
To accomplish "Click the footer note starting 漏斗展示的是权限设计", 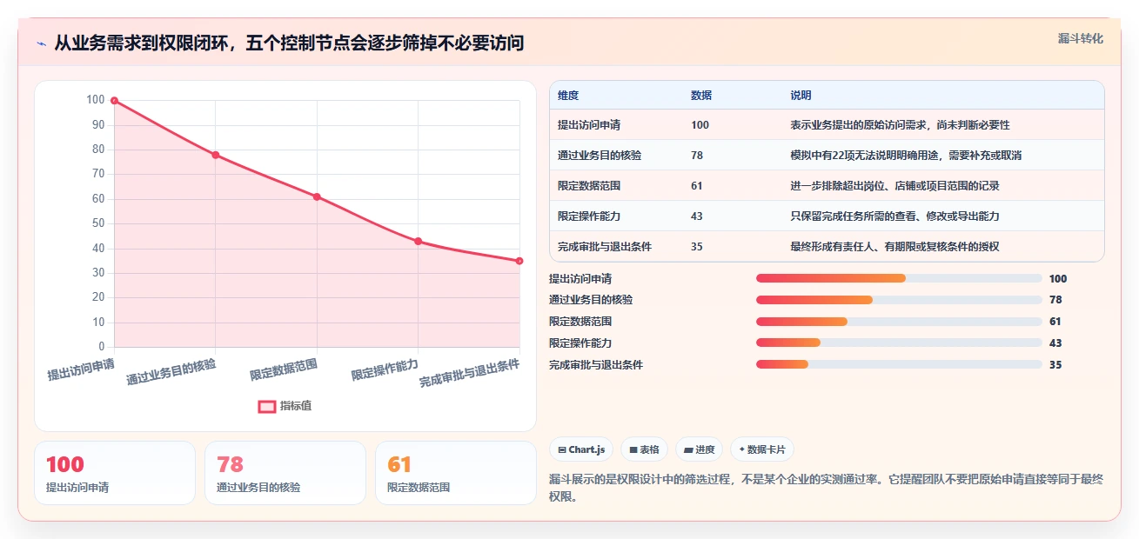I will coord(827,488).
